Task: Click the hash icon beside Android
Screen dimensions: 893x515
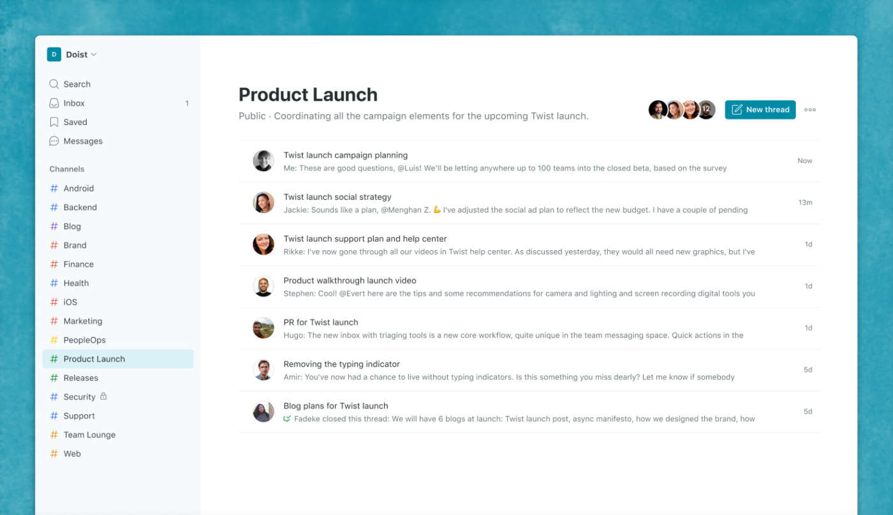Action: [54, 188]
